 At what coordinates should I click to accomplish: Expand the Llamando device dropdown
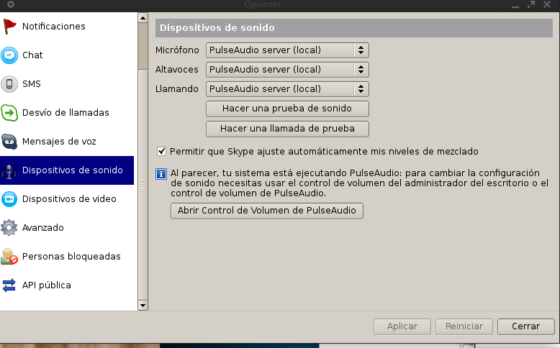click(287, 89)
